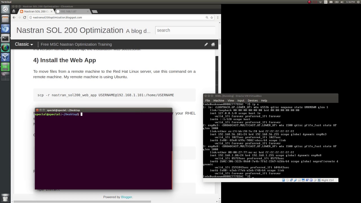Follow the Blogger link in footer
The width and height of the screenshot is (361, 203).
coord(126,197)
